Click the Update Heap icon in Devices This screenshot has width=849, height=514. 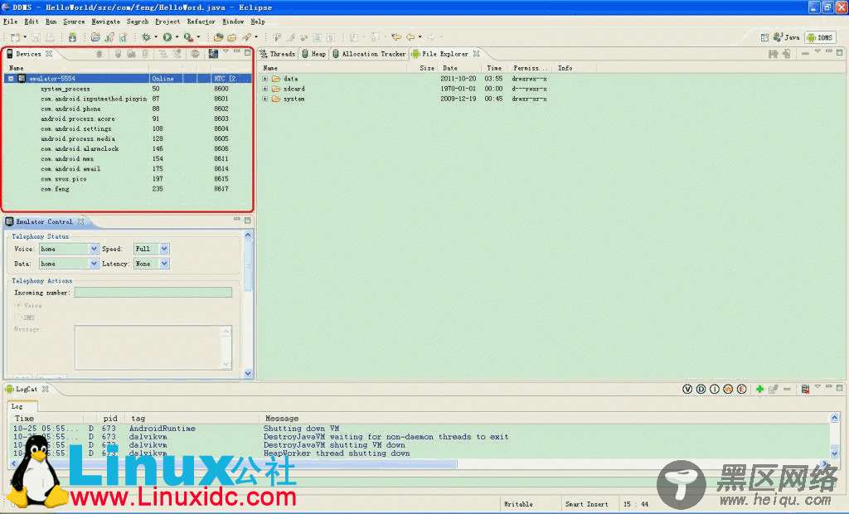pos(118,54)
